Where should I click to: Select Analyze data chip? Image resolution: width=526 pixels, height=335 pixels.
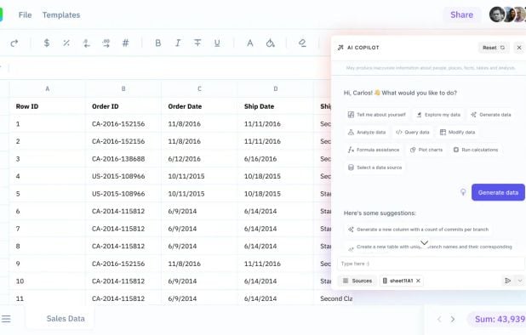[367, 133]
